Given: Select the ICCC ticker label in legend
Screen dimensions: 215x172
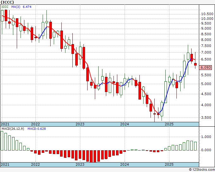Looking at the screenshot, I should coord(5,7).
